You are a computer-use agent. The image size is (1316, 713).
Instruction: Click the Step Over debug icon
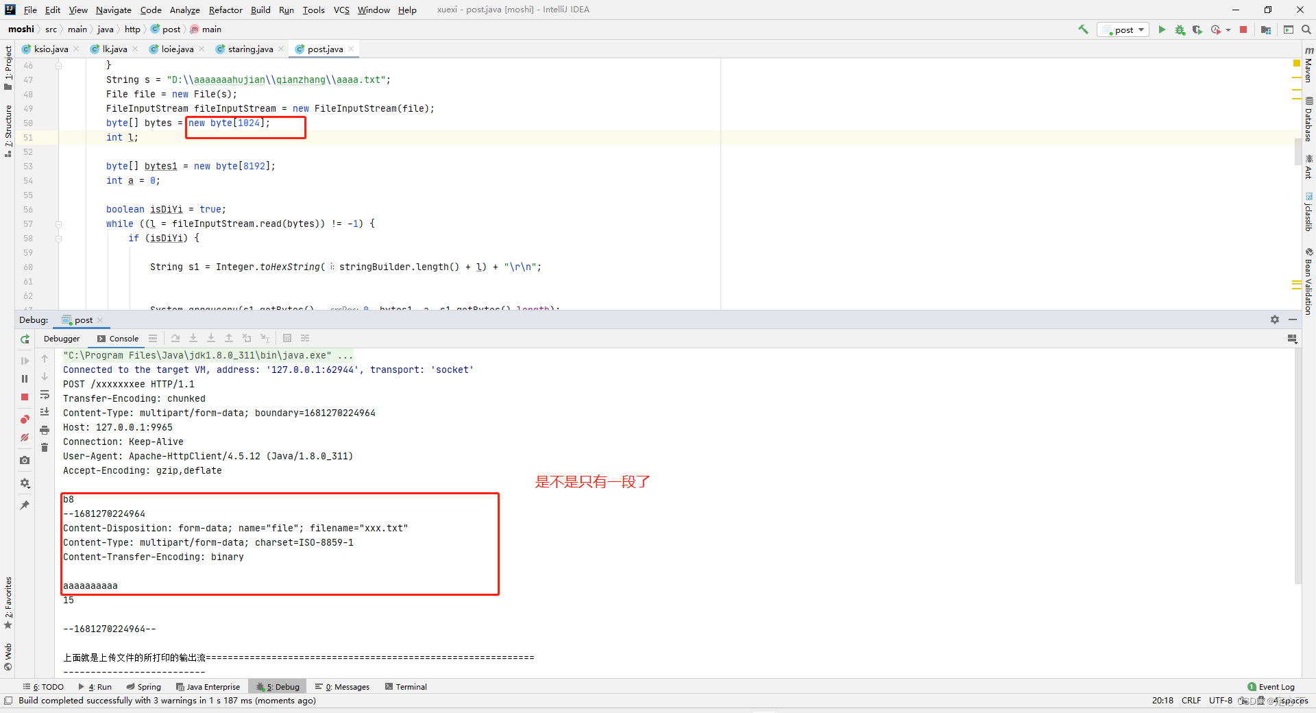coord(175,338)
